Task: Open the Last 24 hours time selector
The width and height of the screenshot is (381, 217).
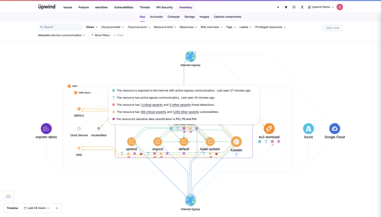Action: click(x=36, y=208)
